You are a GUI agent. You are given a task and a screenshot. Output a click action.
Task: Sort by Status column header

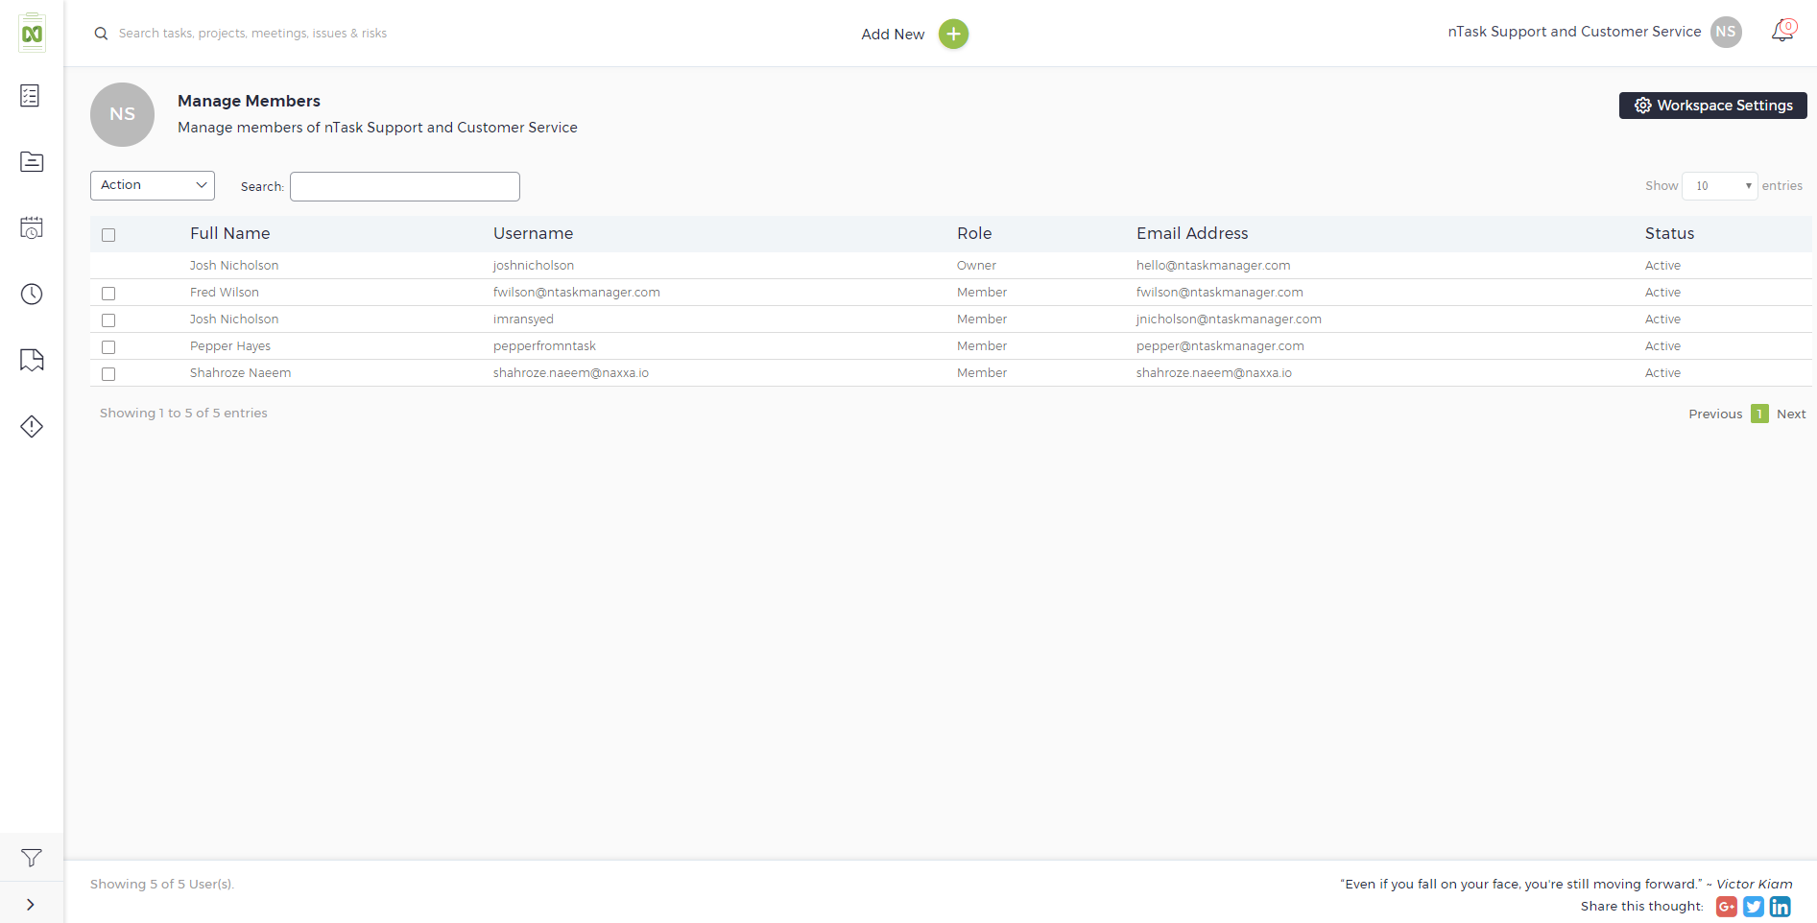click(x=1669, y=233)
